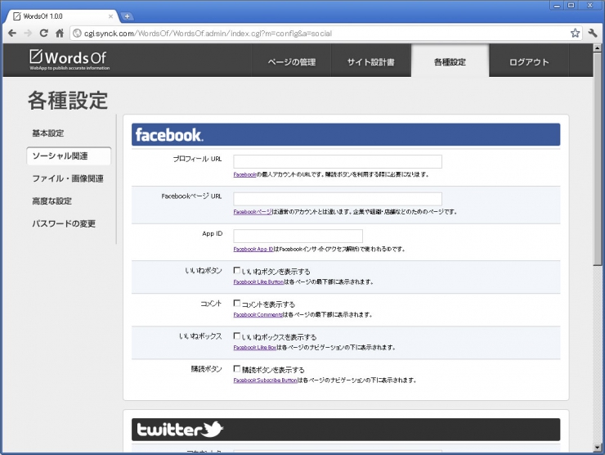The image size is (605, 455).
Task: Click the browser forward arrow
Action: coord(28,34)
